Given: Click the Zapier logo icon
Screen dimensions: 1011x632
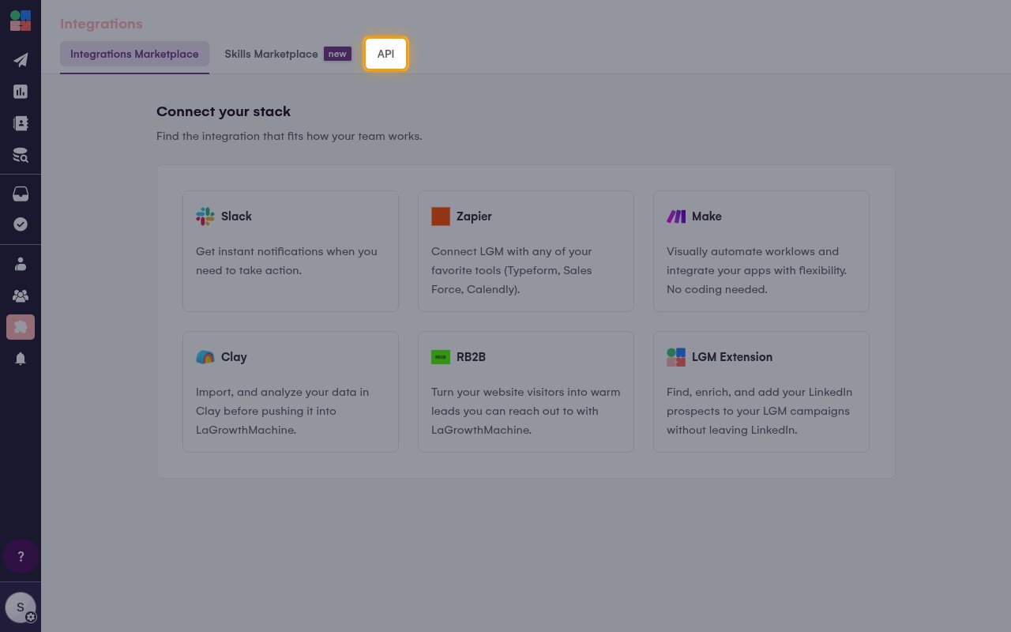Looking at the screenshot, I should click(441, 216).
